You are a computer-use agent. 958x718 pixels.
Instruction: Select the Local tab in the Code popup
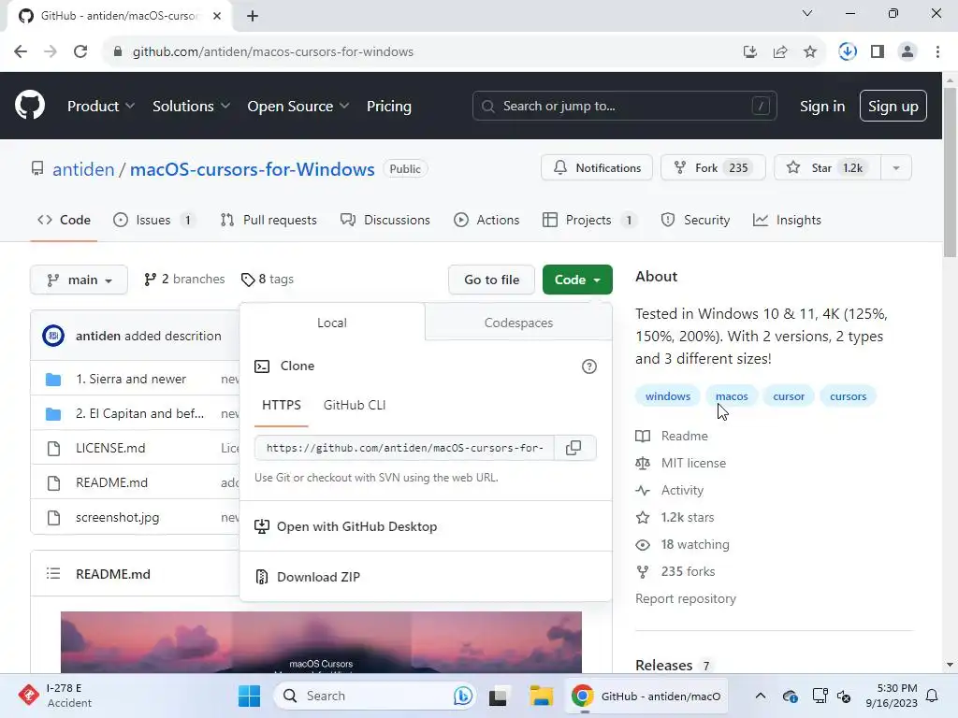(x=332, y=323)
